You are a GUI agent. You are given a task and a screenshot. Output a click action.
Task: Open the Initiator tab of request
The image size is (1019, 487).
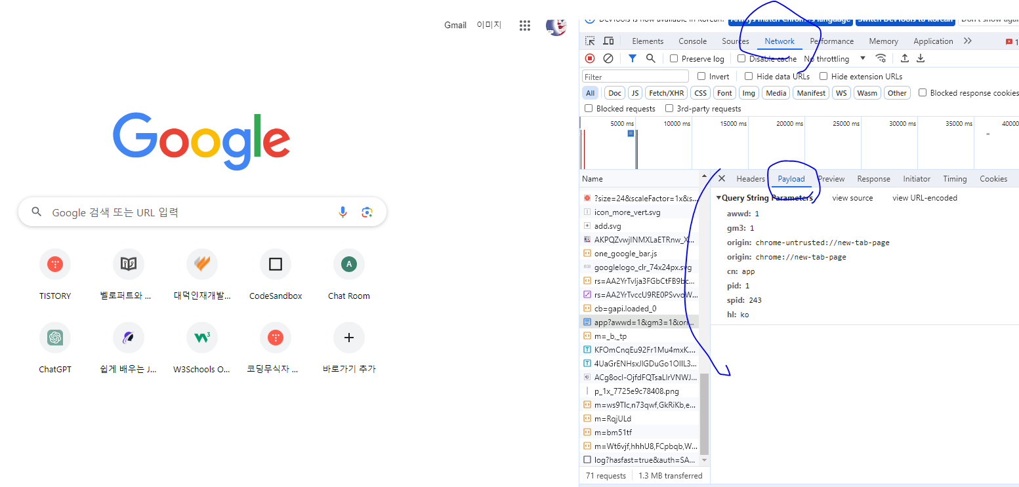[917, 178]
